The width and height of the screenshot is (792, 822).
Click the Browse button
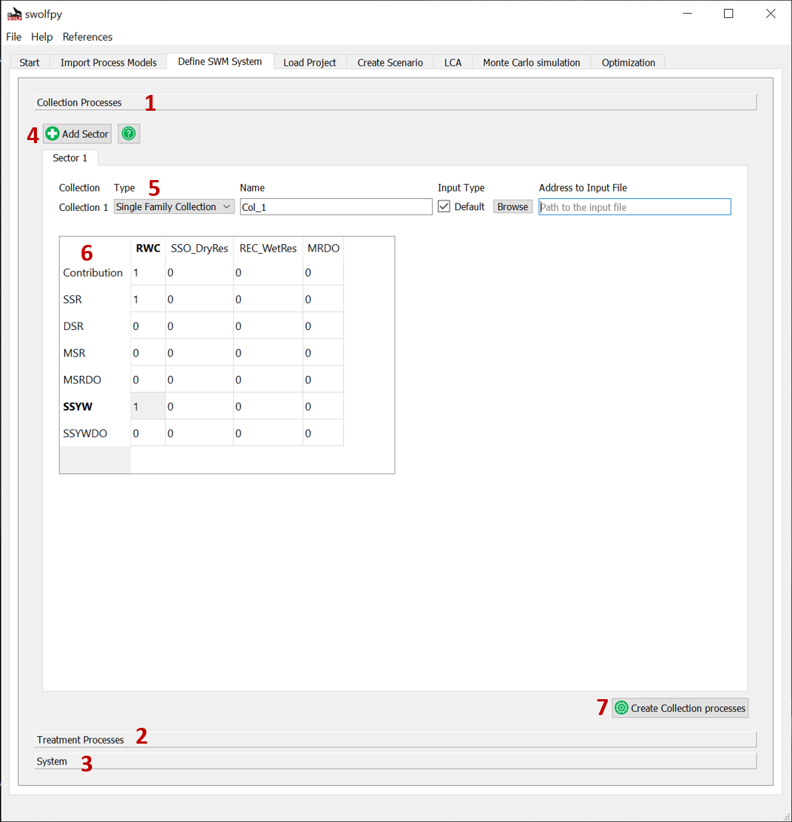pos(512,206)
